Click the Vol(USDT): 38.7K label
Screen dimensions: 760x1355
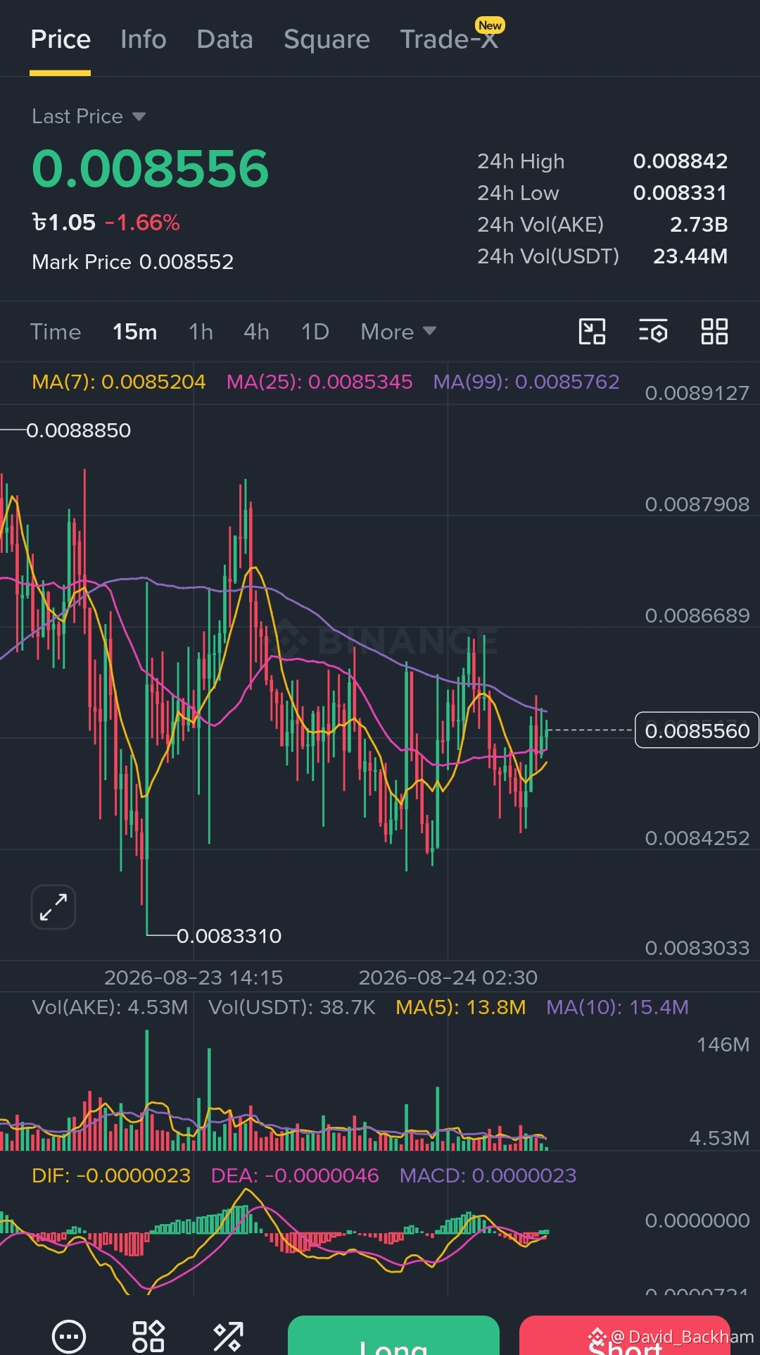point(292,1007)
